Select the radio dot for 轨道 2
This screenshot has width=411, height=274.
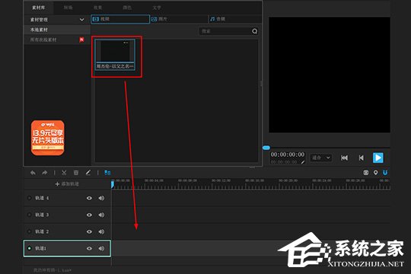[29, 231]
